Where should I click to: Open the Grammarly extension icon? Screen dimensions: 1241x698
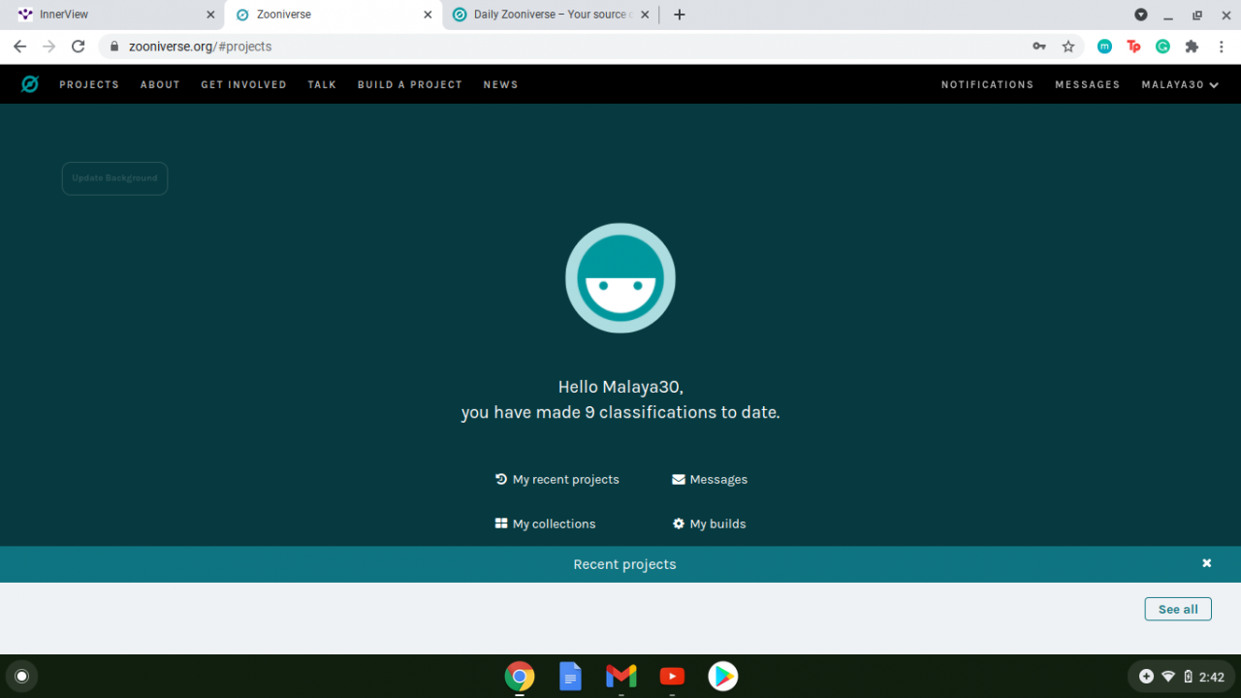click(x=1162, y=47)
